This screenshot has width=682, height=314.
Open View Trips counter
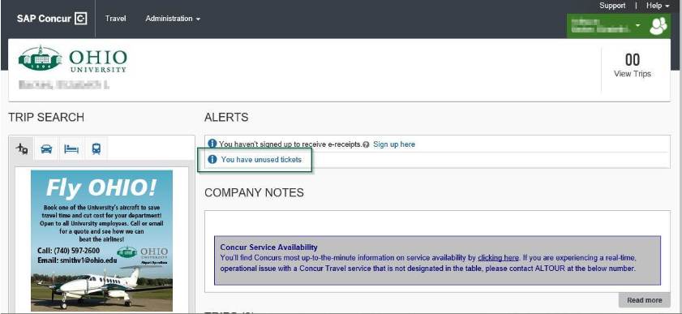[x=632, y=66]
